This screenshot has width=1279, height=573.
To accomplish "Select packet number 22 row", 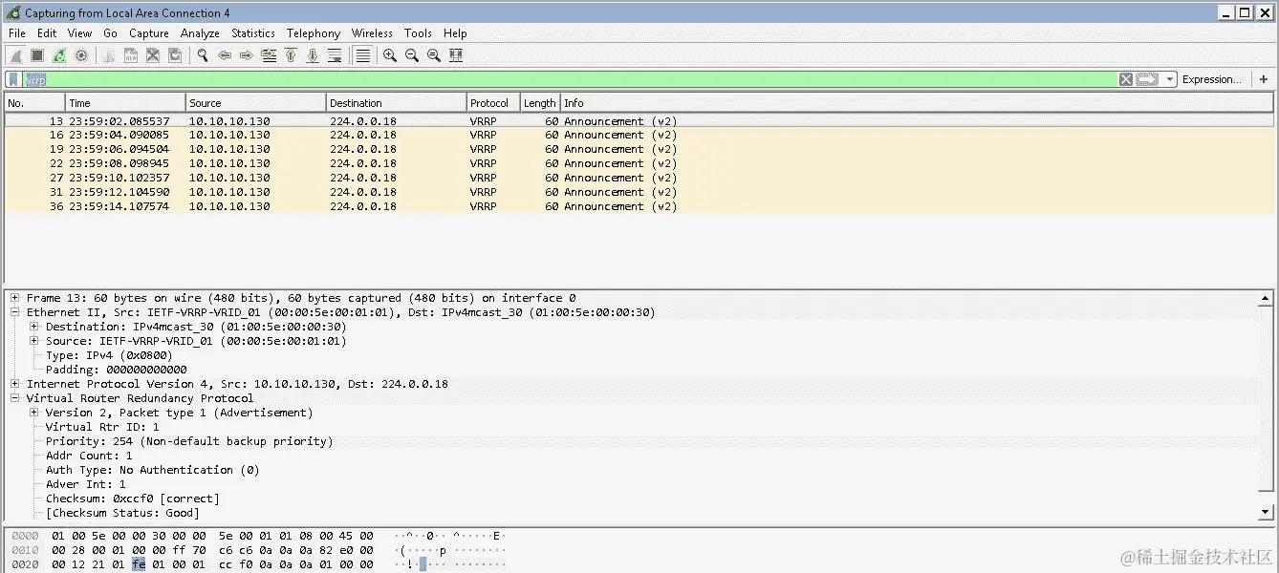I will point(639,163).
